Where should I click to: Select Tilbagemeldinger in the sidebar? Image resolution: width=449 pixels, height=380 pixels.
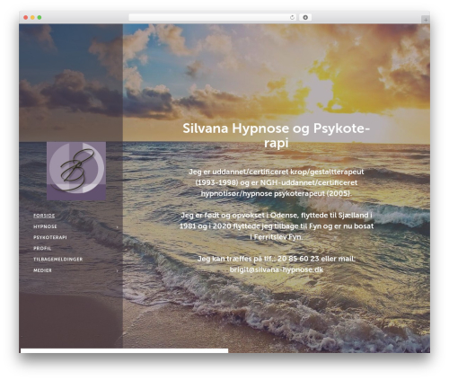click(57, 260)
